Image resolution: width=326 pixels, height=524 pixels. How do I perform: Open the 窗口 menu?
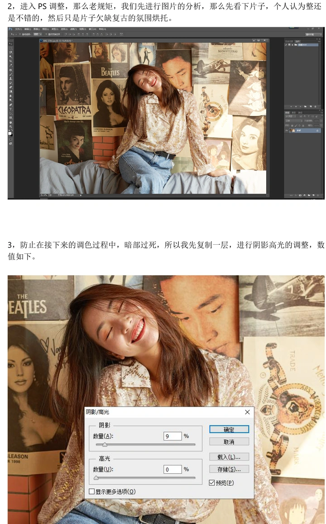tap(92, 29)
